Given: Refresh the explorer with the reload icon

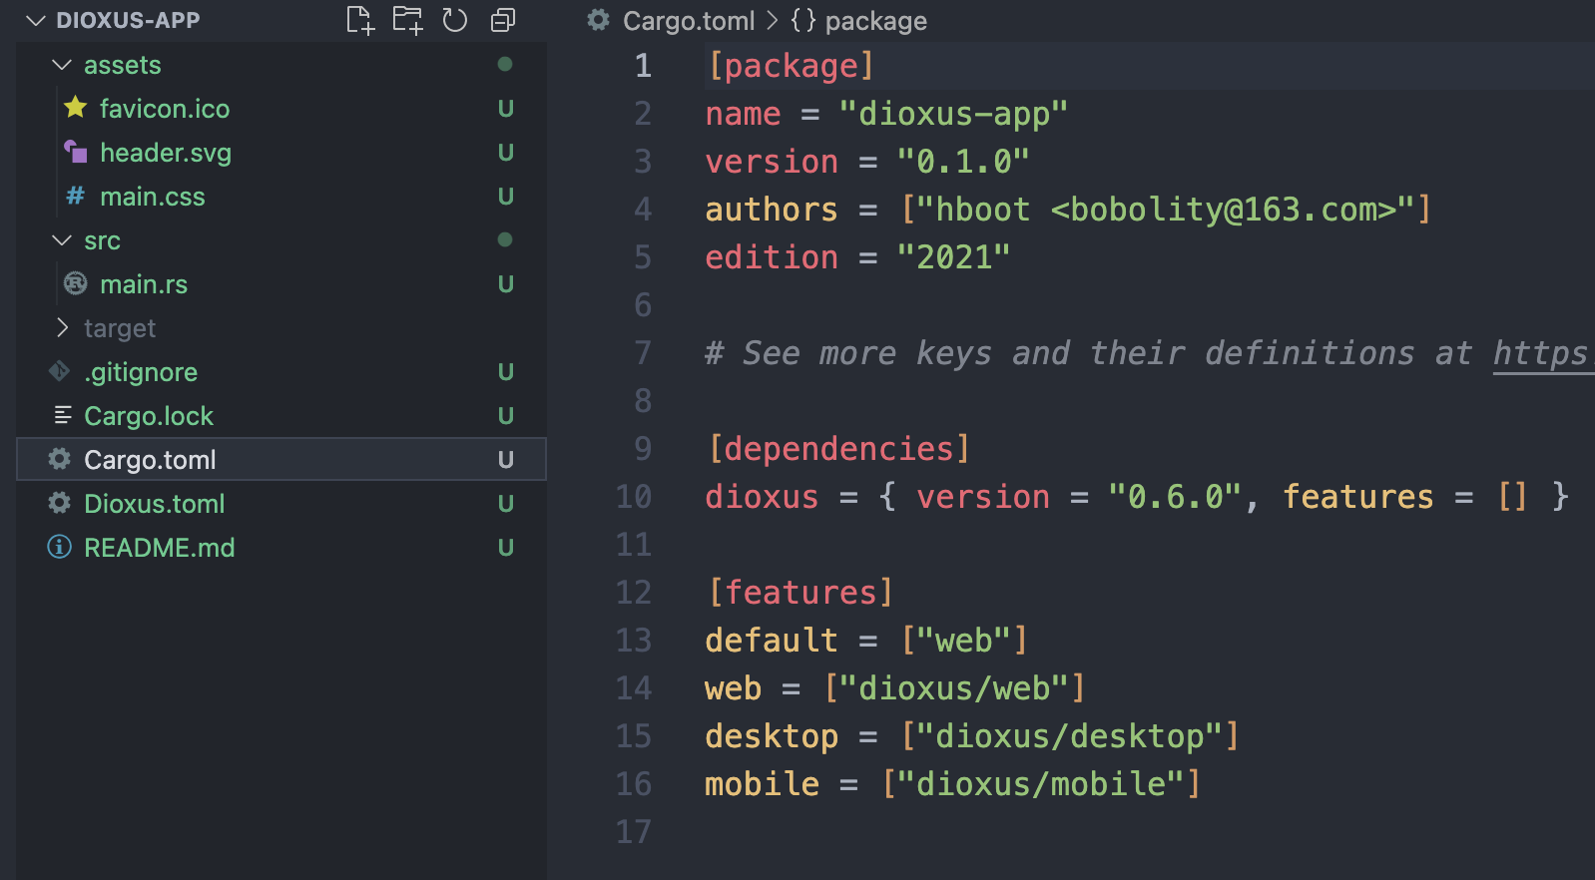Looking at the screenshot, I should tap(455, 20).
